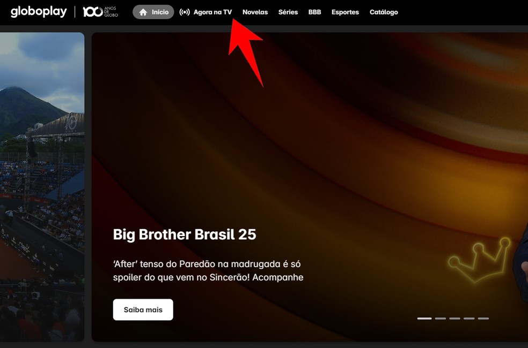Show the previous tennis stadium banner
The height and width of the screenshot is (348, 528).
point(42,187)
